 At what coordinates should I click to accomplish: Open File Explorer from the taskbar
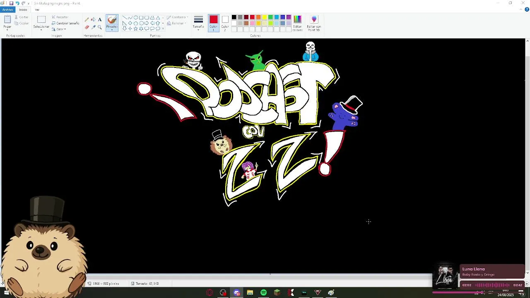250,293
